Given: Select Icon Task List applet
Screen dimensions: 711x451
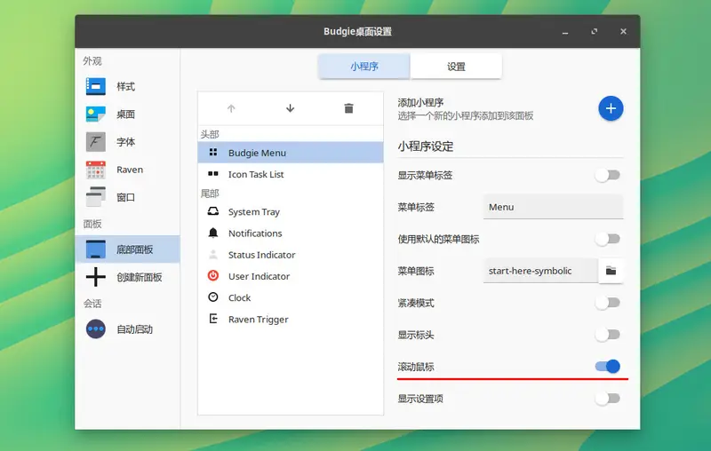Looking at the screenshot, I should 256,175.
